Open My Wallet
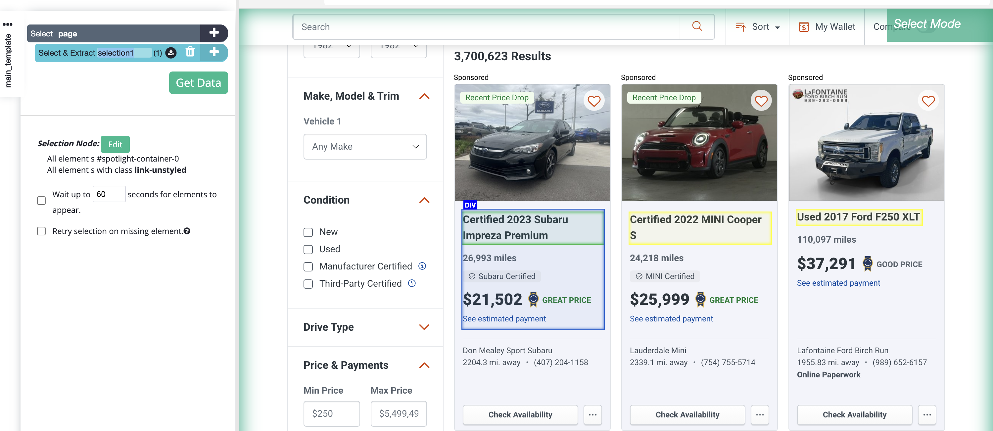Viewport: 993px width, 431px height. [827, 26]
